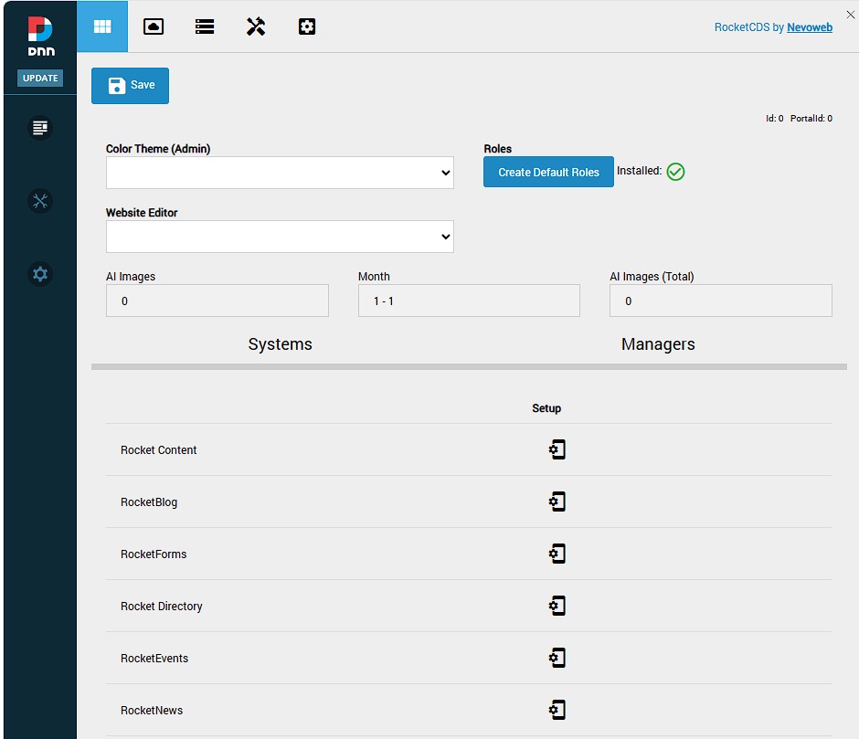Open setup for RocketBlog
859x739 pixels.
(x=557, y=501)
